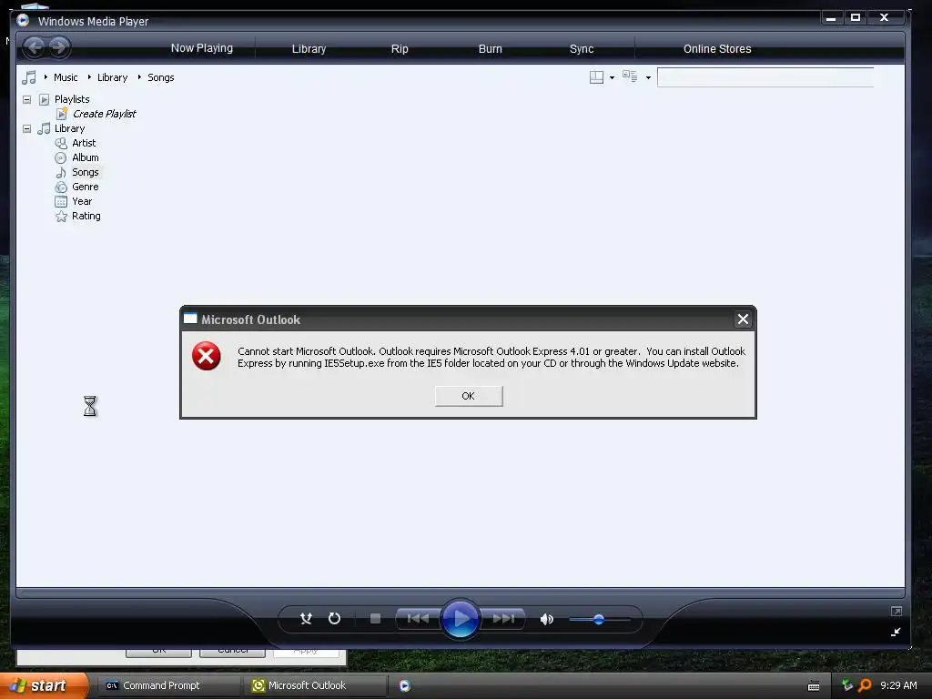Collapse the Playlists tree node

tap(26, 99)
